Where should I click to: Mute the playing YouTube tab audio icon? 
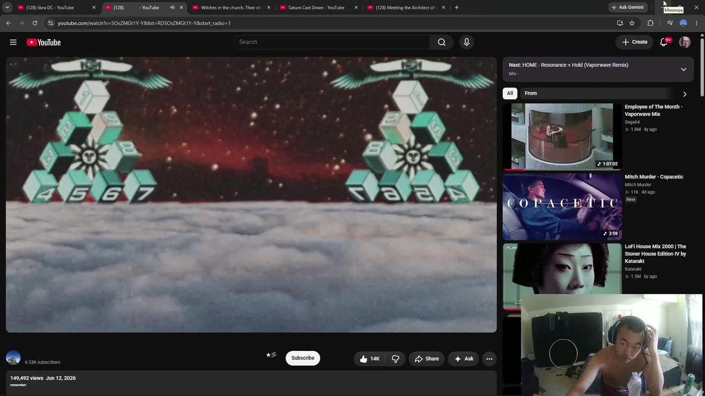click(x=172, y=8)
